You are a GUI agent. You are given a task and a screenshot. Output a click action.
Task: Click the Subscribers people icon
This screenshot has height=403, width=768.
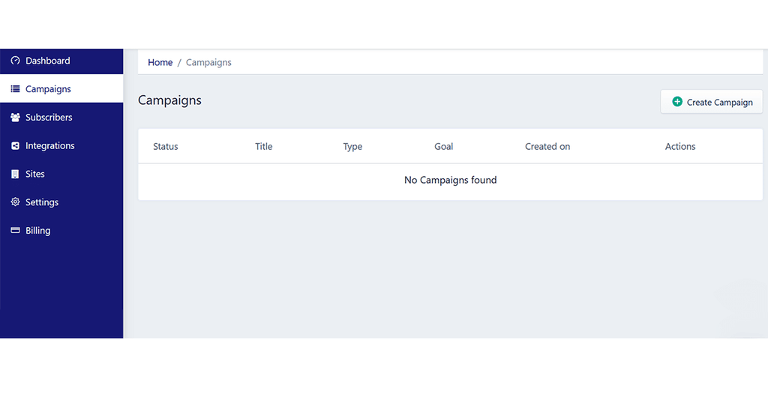click(x=15, y=118)
